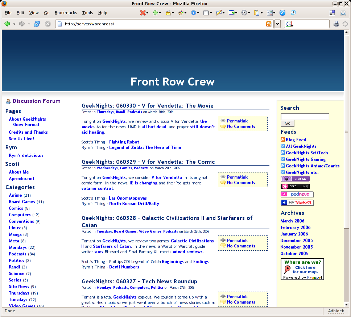Open the Edit menu
The image size is (351, 317).
click(20, 13)
